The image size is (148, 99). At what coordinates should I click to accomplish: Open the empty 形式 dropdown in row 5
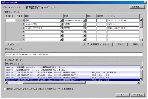(x=84, y=36)
